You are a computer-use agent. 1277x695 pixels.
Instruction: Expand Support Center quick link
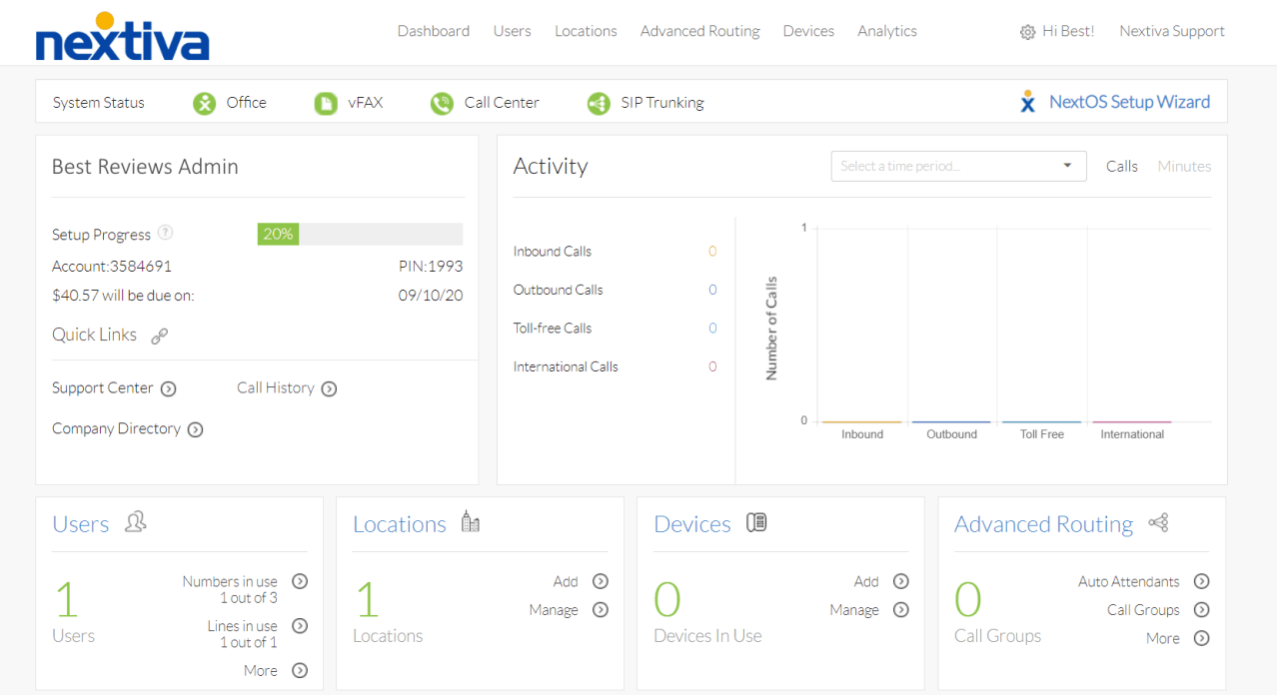(x=168, y=387)
